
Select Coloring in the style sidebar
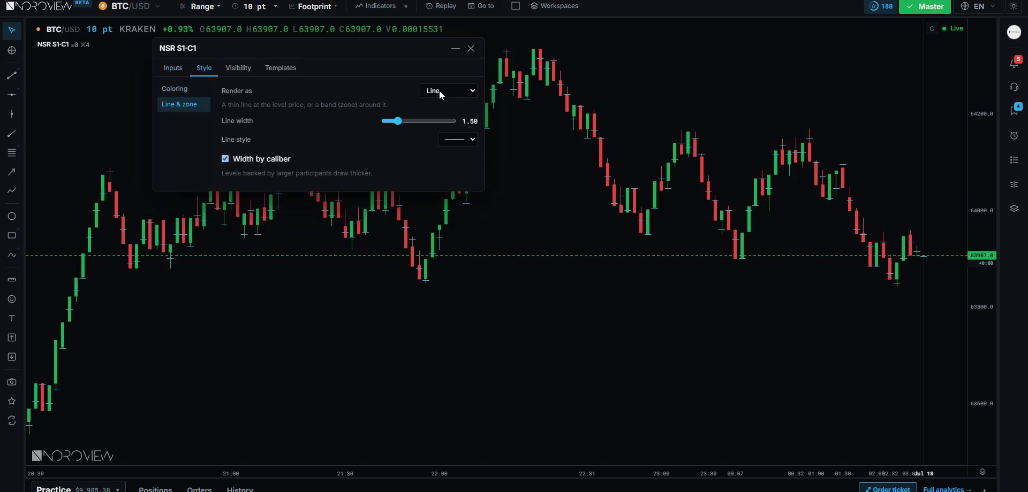(x=184, y=89)
